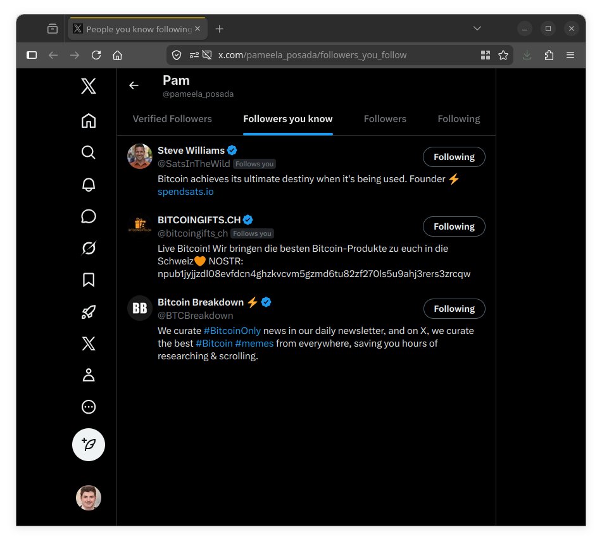This screenshot has width=602, height=544.
Task: Click the X logo at sidebar top
Action: tap(88, 86)
